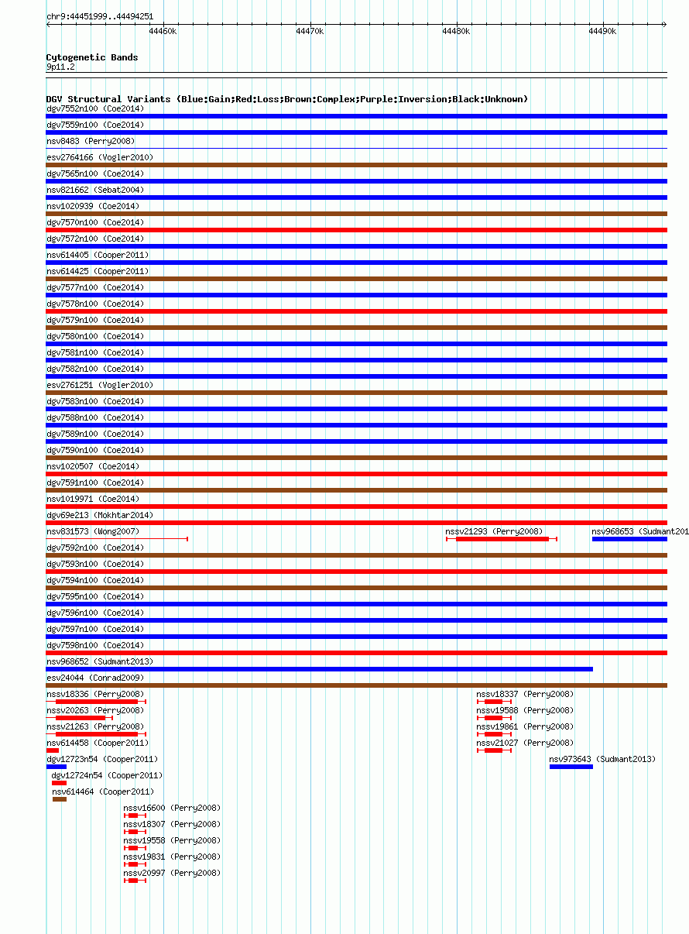Click the nsv968652 (Sudmant2013) label
The image size is (689, 934).
click(x=100, y=661)
